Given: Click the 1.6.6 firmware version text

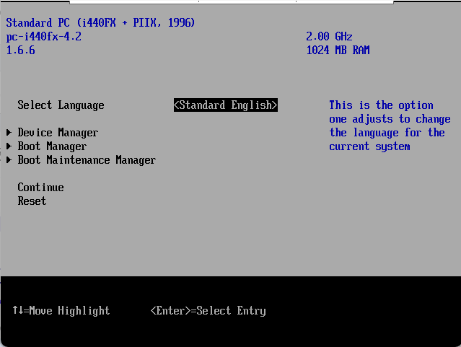Looking at the screenshot, I should pyautogui.click(x=20, y=50).
